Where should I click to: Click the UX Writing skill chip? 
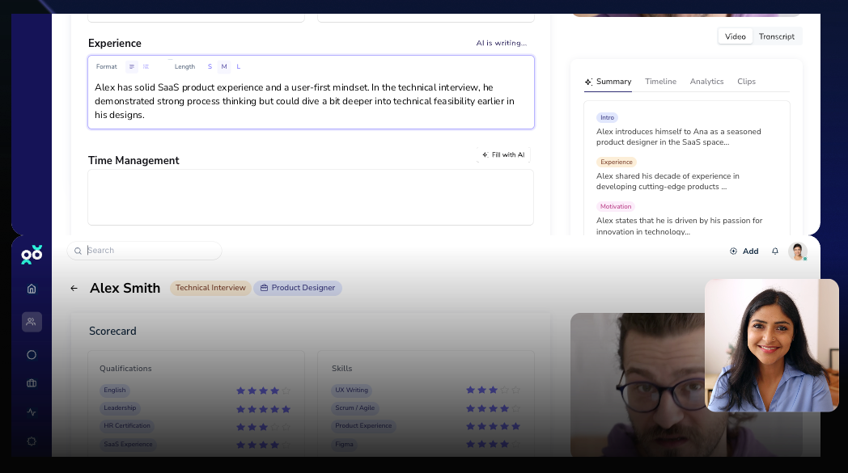(351, 391)
